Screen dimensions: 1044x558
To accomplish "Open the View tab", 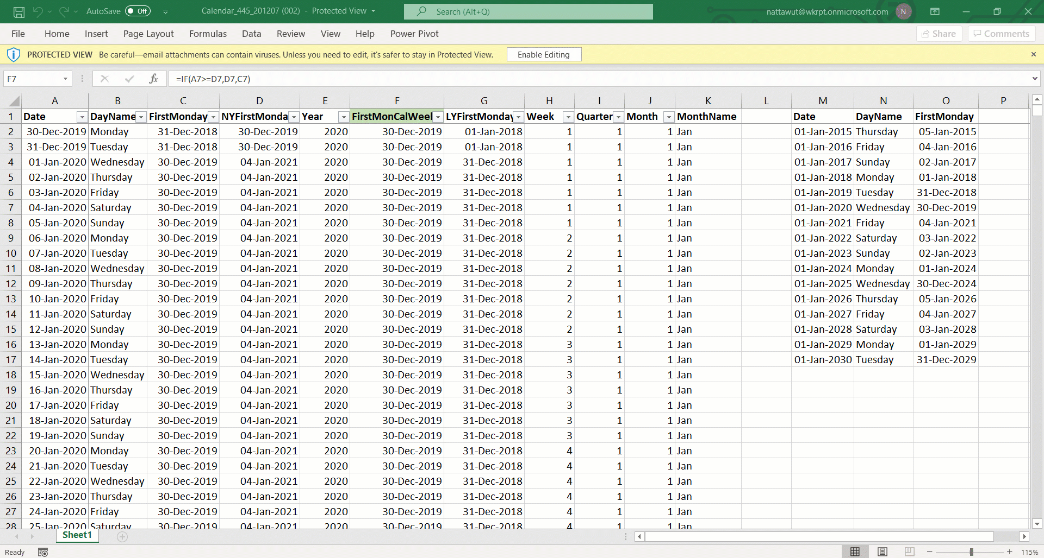I will coord(331,34).
